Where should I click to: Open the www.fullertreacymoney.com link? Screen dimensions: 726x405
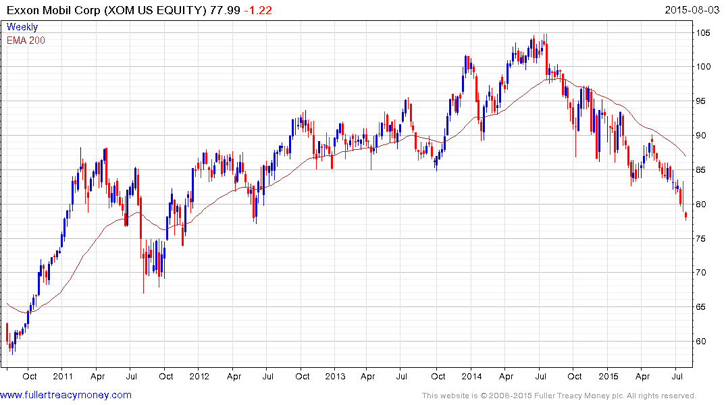coord(66,396)
